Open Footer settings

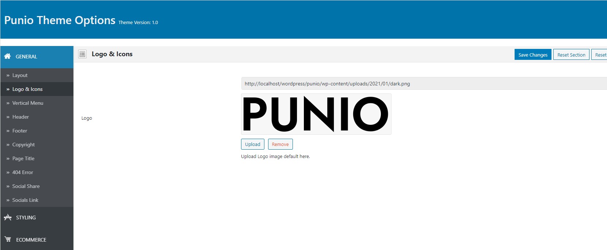[x=37, y=131]
